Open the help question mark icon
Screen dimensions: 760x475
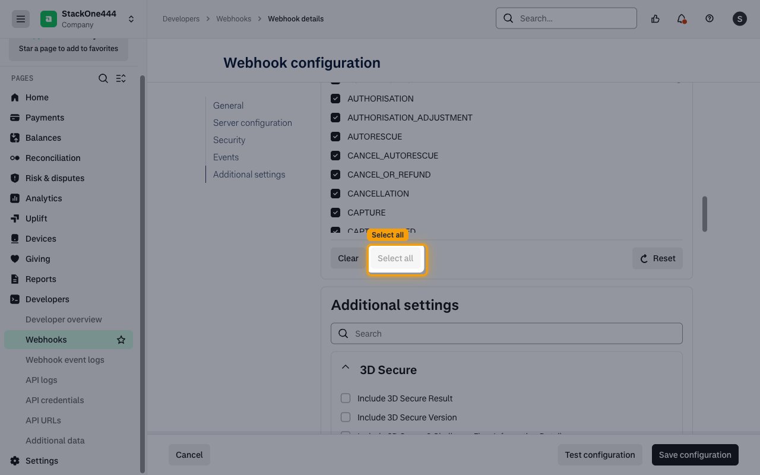click(x=710, y=18)
